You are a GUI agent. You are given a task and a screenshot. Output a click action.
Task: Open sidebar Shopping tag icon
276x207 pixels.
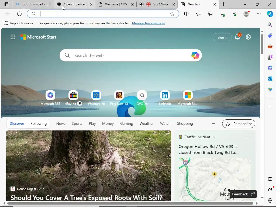click(270, 36)
